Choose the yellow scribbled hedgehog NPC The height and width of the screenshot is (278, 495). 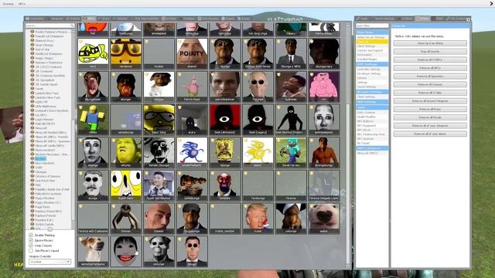[258, 152]
